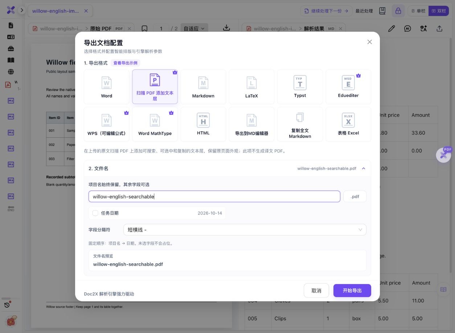Expand the left sidebar with chevron
455x333 pixels.
point(22,11)
